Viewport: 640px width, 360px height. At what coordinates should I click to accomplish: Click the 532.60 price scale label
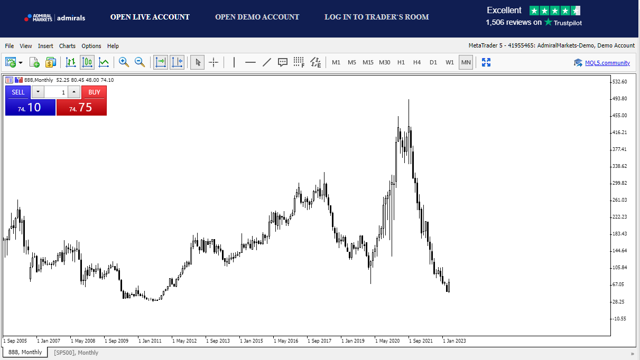(619, 82)
